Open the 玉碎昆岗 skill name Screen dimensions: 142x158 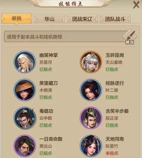click(x=115, y=55)
